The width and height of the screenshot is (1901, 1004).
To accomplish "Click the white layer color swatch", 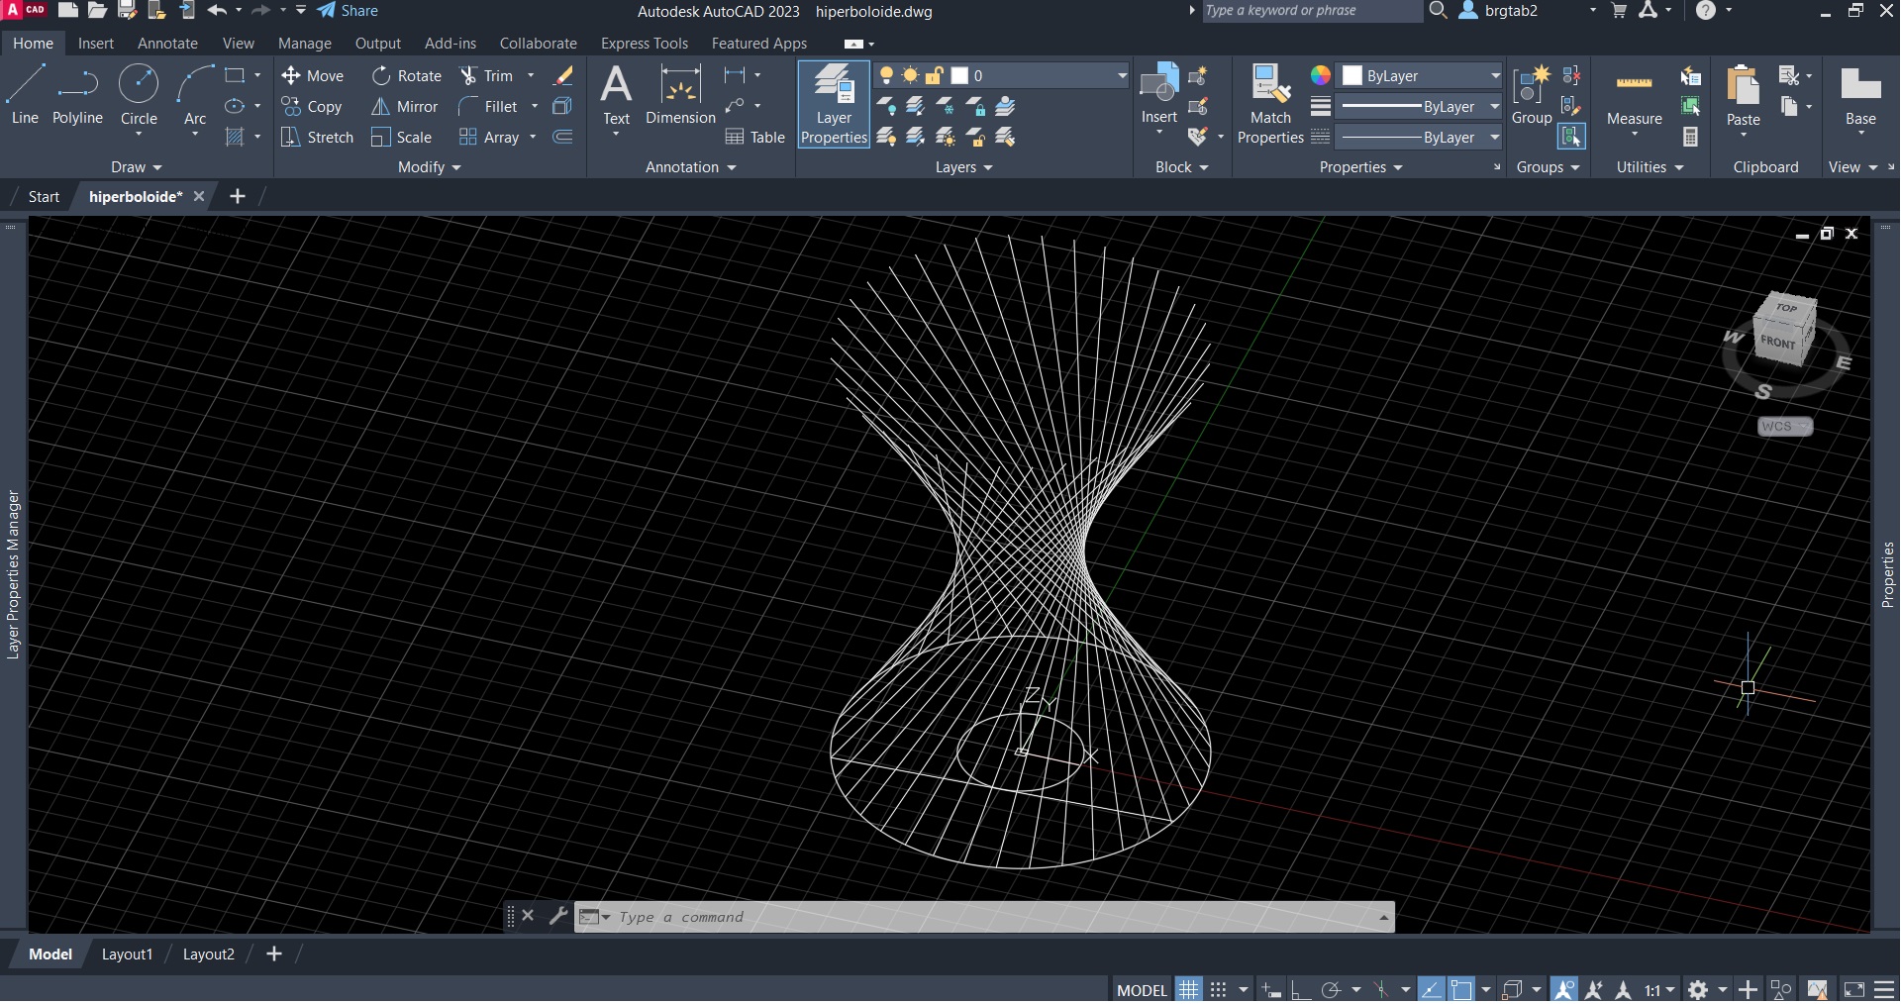I will point(959,76).
